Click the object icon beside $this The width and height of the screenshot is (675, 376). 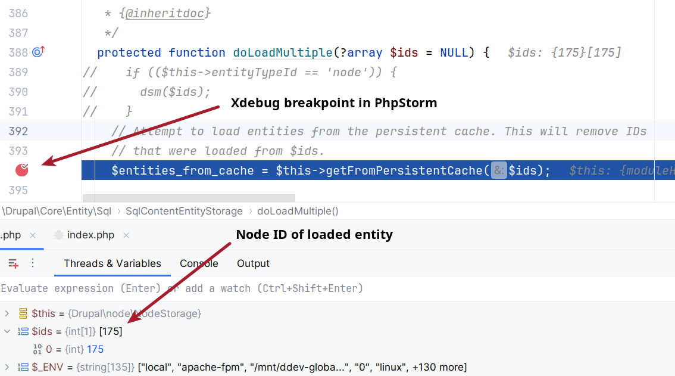point(23,313)
